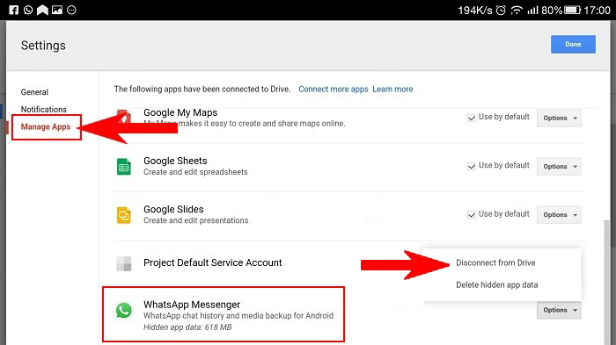
Task: Tap the Wi-Fi status icon
Action: tap(517, 11)
